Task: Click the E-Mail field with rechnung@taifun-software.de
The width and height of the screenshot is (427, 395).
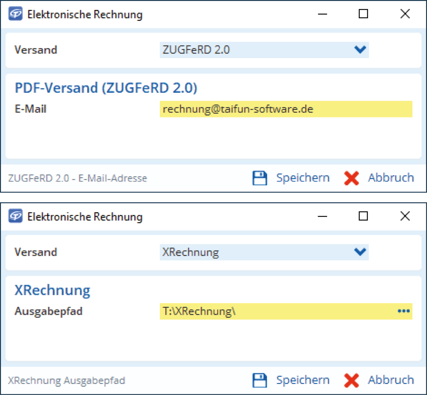Action: tap(286, 109)
